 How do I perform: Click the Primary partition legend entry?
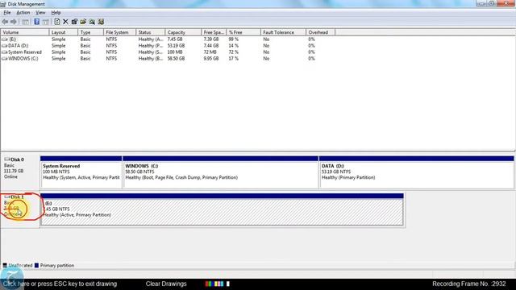[x=54, y=265]
